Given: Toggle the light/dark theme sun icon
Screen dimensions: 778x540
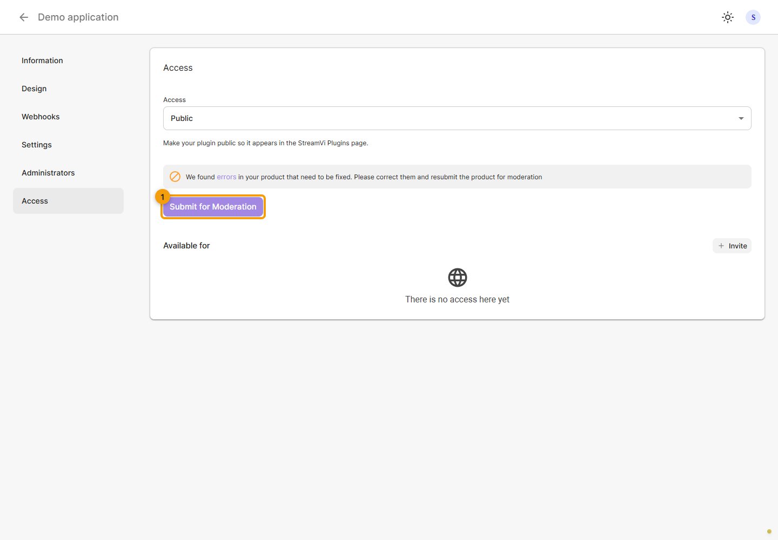Looking at the screenshot, I should pyautogui.click(x=728, y=17).
